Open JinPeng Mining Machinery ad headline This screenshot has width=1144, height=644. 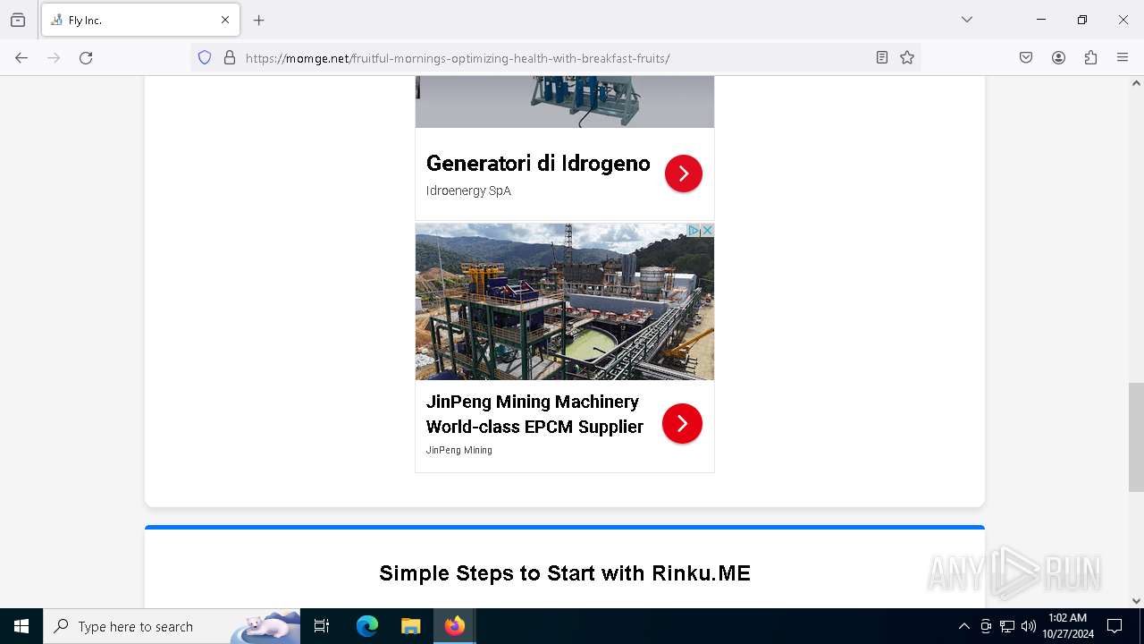pos(534,414)
